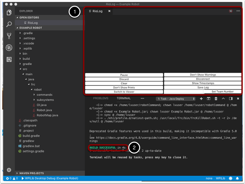Pause the RioLog output

(x=124, y=75)
